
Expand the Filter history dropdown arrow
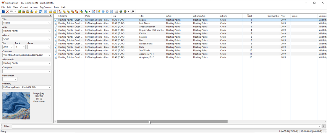pos(320,126)
